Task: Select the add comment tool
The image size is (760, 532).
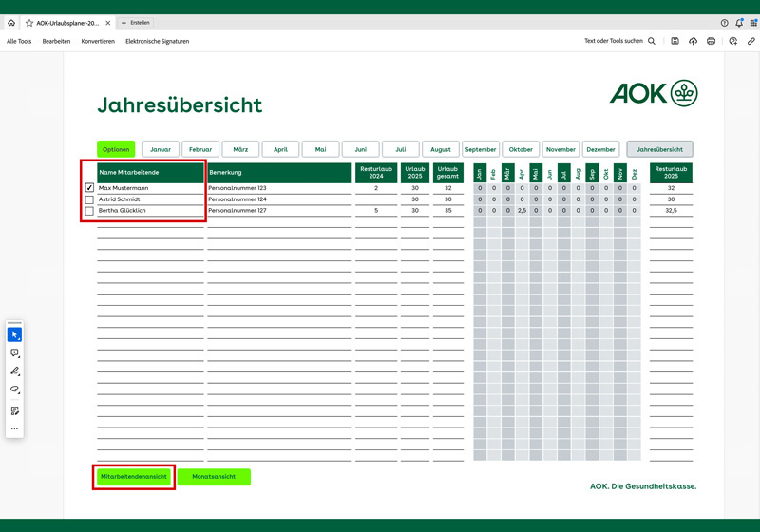Action: pyautogui.click(x=14, y=352)
